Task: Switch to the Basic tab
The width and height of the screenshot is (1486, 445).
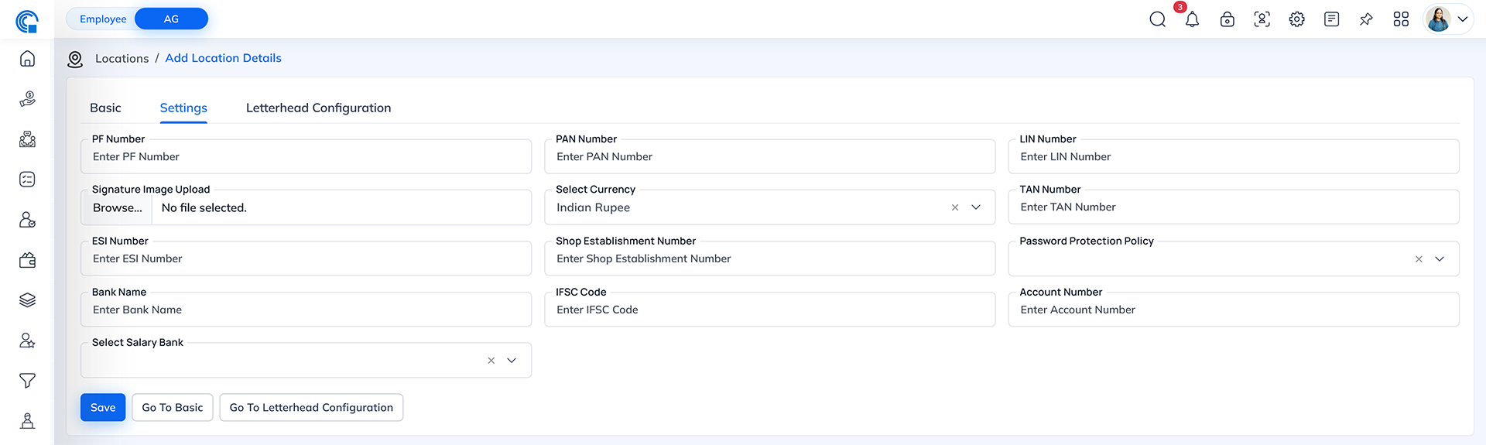Action: [105, 108]
